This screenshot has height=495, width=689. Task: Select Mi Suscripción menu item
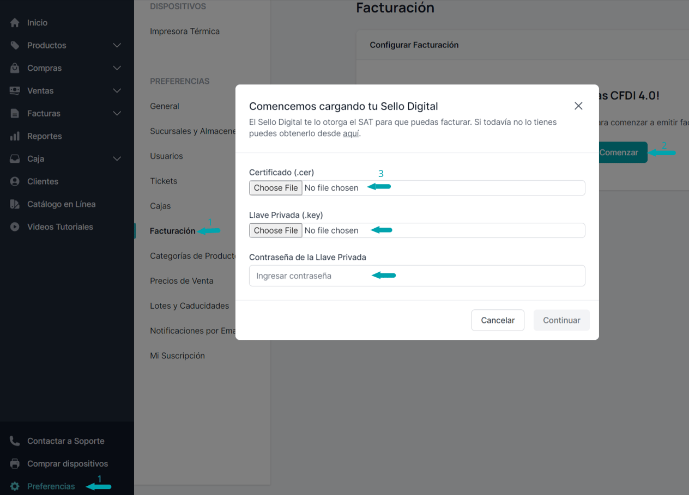point(177,356)
